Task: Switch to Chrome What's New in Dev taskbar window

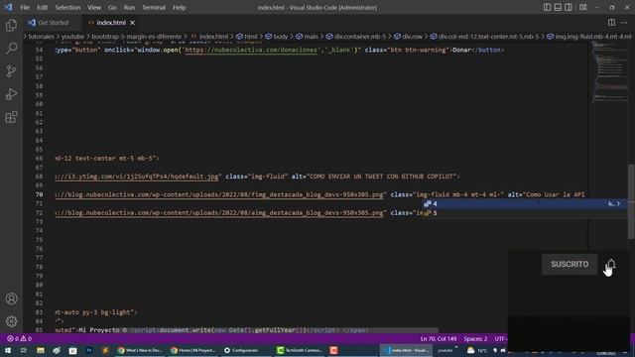Action: pyautogui.click(x=140, y=350)
